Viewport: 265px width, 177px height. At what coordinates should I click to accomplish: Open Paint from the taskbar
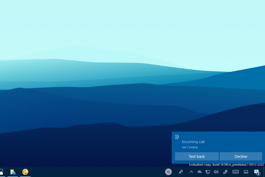pyautogui.click(x=25, y=172)
